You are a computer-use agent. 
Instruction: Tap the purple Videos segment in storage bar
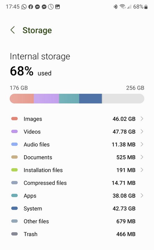[x=47, y=98]
